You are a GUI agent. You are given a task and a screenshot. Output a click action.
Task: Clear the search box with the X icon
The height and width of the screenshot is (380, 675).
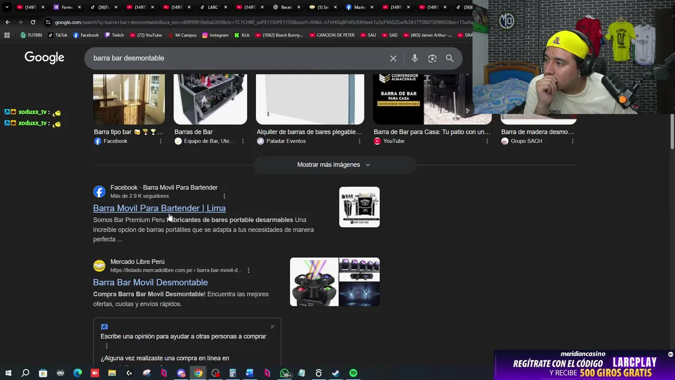coord(393,58)
